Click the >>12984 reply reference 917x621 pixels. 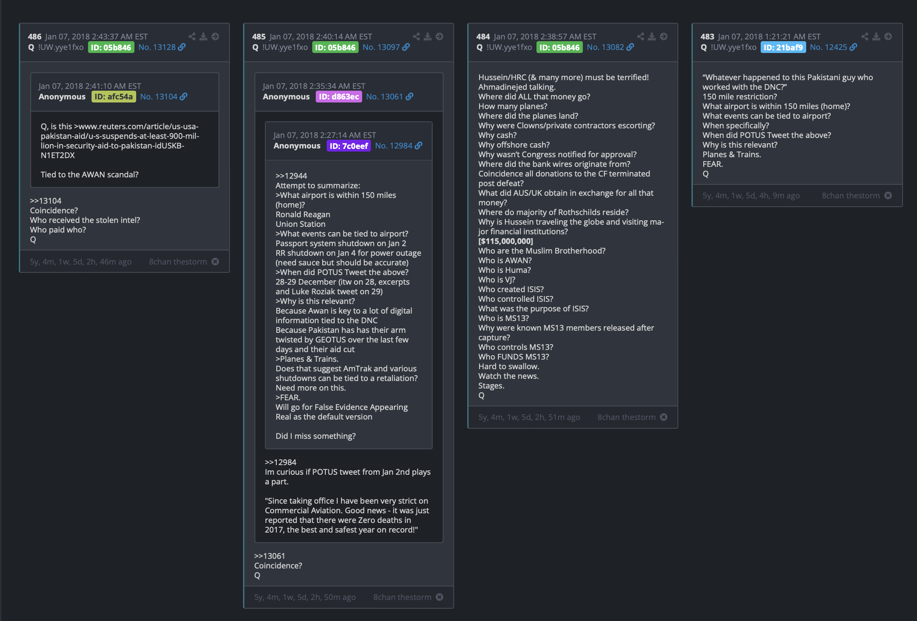pos(281,462)
